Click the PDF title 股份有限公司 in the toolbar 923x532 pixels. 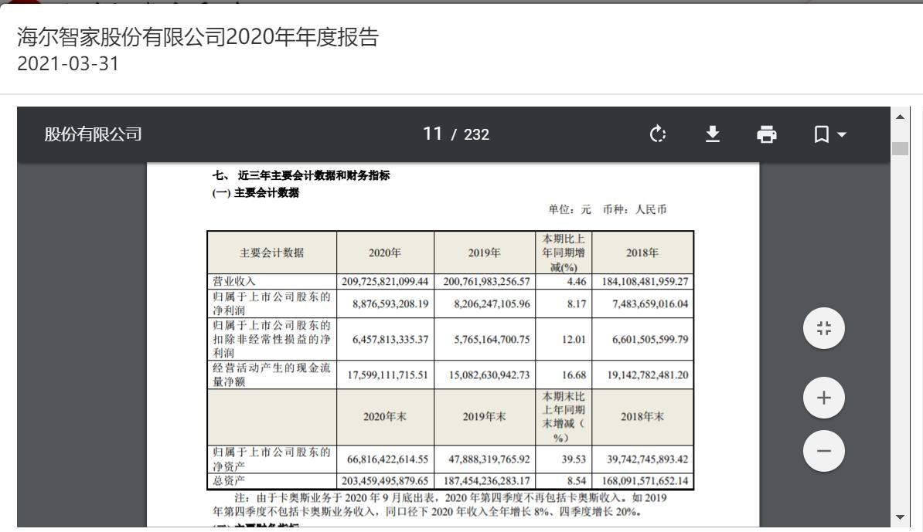click(x=93, y=134)
